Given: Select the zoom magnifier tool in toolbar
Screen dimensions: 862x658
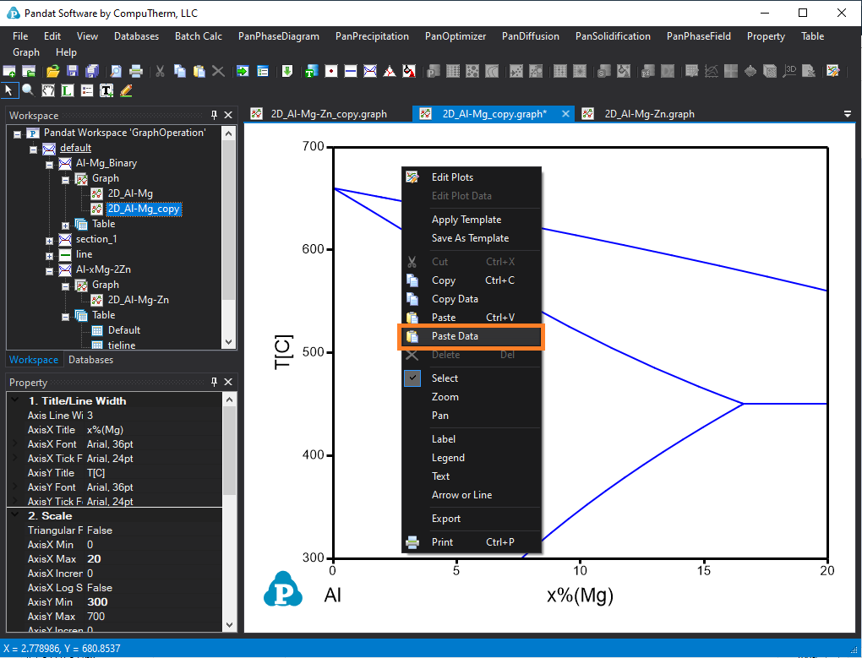Looking at the screenshot, I should (28, 90).
